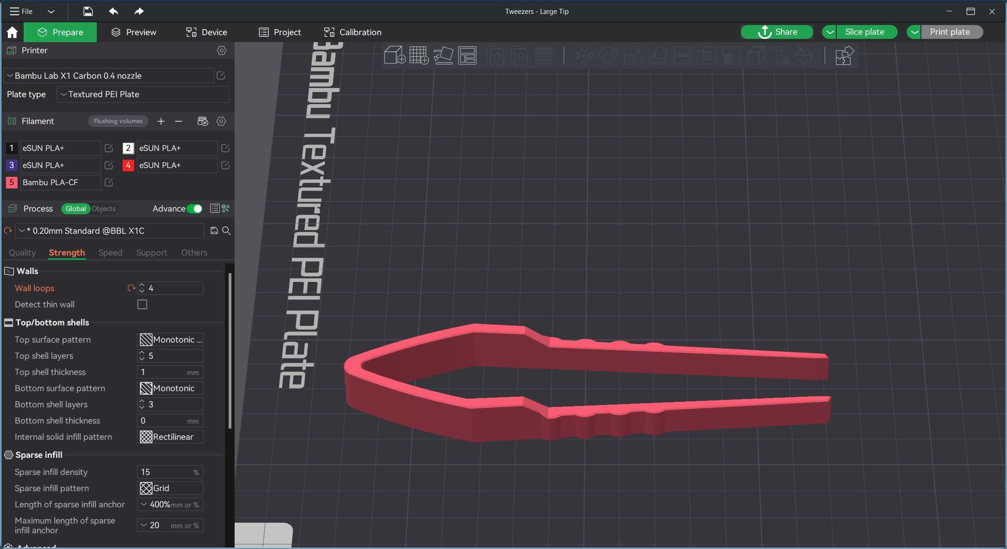The image size is (1007, 549).
Task: Switch to the Project tab
Action: click(280, 32)
